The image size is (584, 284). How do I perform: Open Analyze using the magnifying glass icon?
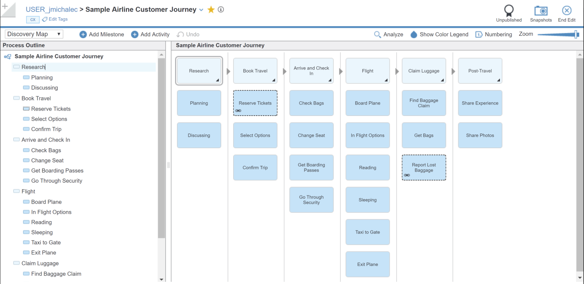(x=377, y=34)
